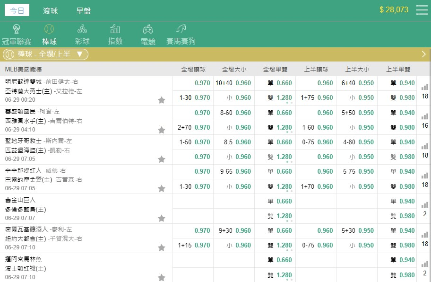Click team name 匹茲堡海盜(主)
Screen dimensions: 431x282
(x=26, y=150)
